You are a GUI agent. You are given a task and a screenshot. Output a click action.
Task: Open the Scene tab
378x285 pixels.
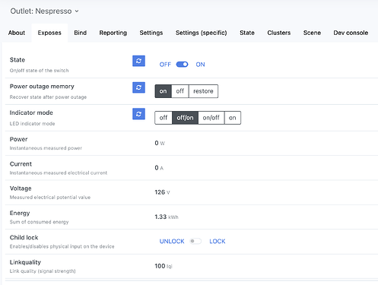[312, 33]
